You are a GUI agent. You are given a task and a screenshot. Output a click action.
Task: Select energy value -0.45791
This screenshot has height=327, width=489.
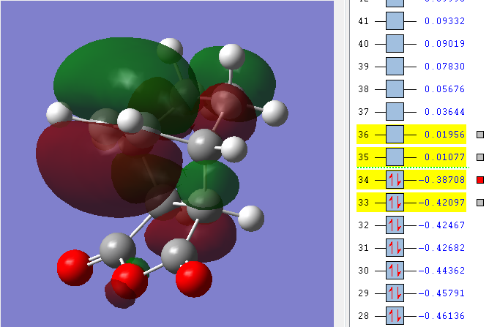click(441, 293)
